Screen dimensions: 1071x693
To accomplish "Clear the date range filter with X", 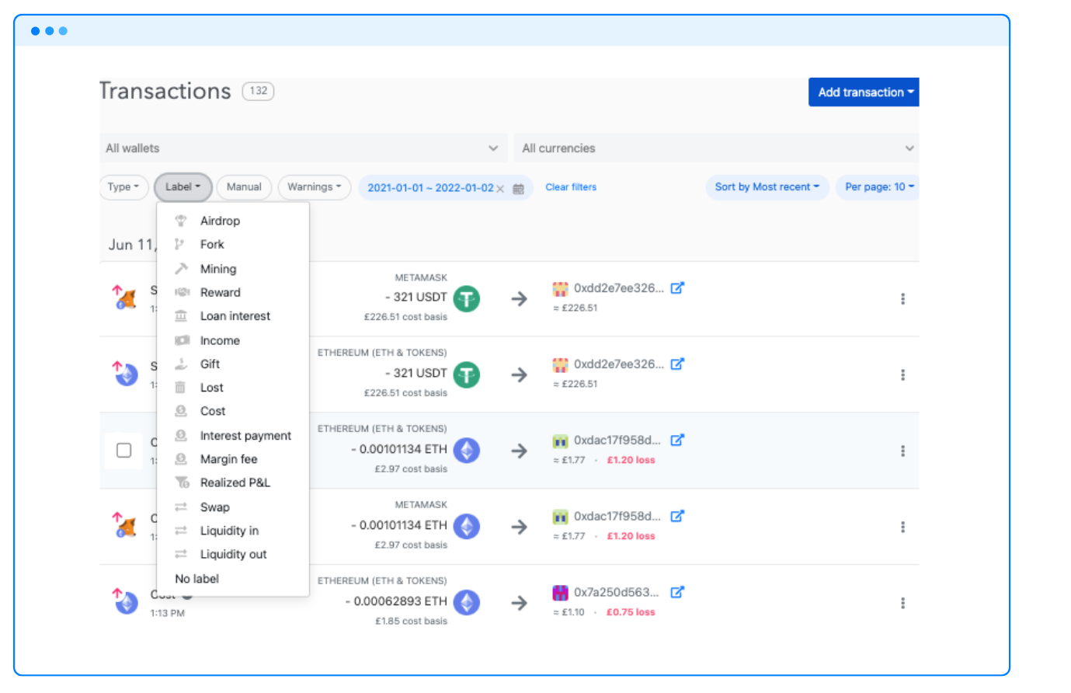I will click(x=500, y=189).
